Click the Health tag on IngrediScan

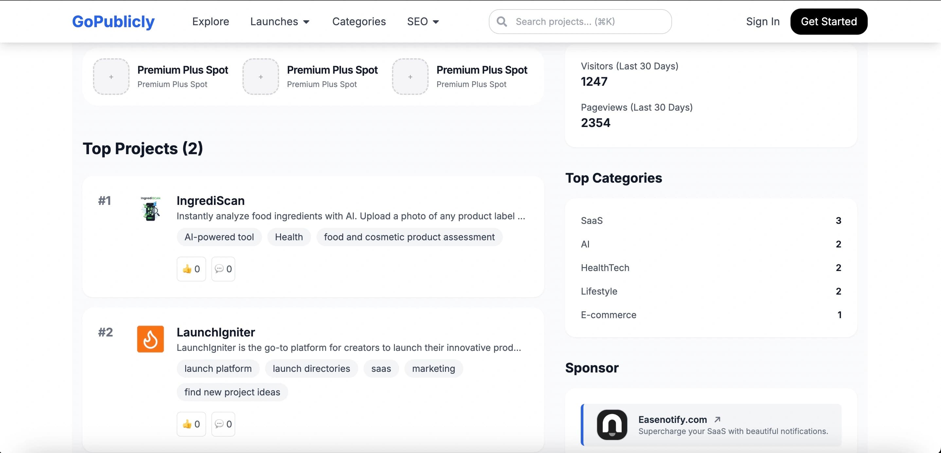[x=289, y=237]
